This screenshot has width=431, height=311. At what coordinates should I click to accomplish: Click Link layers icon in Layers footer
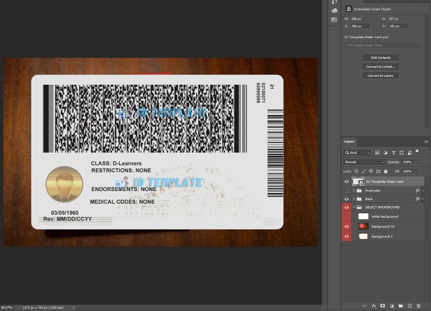click(x=365, y=306)
